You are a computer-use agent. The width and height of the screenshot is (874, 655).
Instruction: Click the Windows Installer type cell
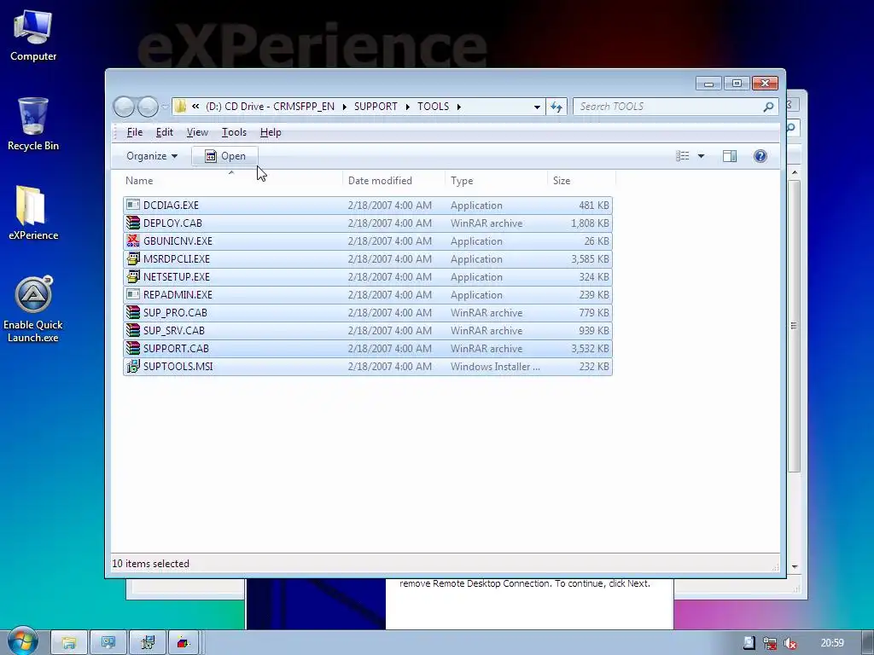pyautogui.click(x=495, y=366)
